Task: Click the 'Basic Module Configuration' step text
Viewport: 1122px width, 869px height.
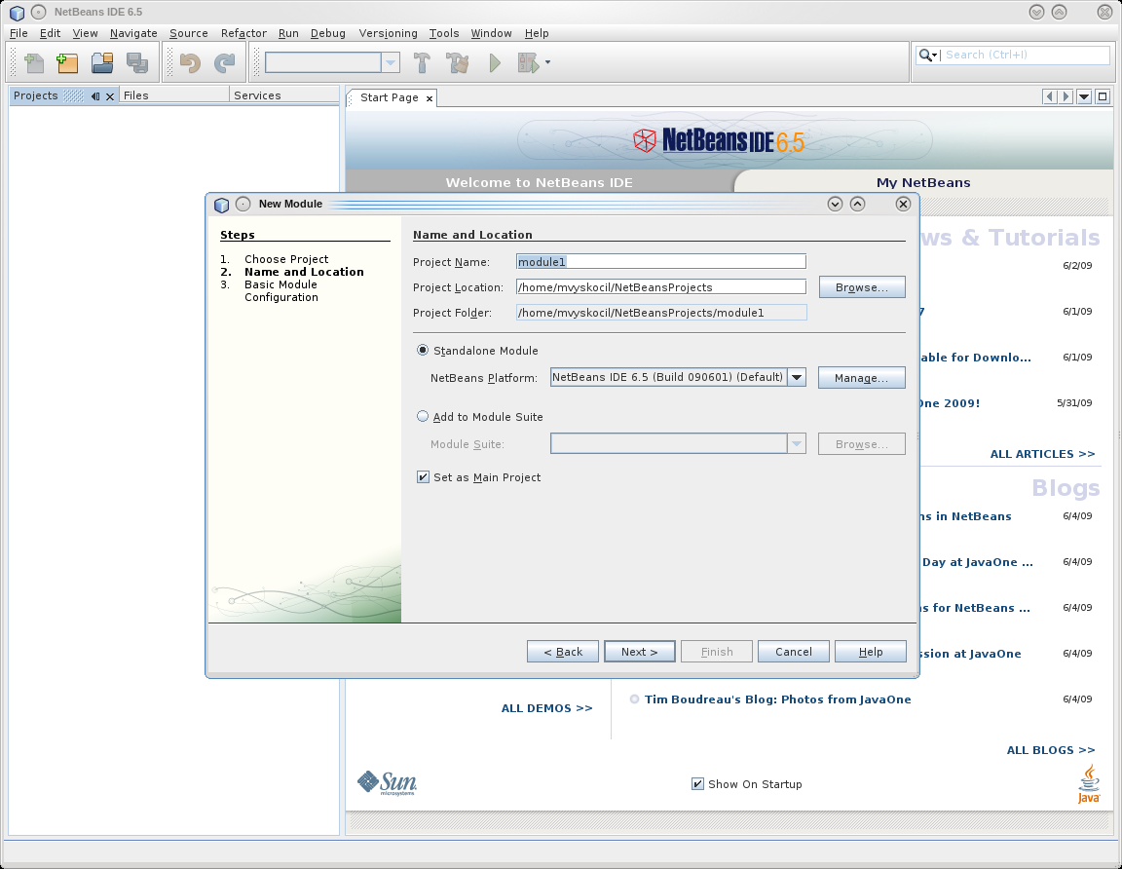Action: click(x=281, y=290)
